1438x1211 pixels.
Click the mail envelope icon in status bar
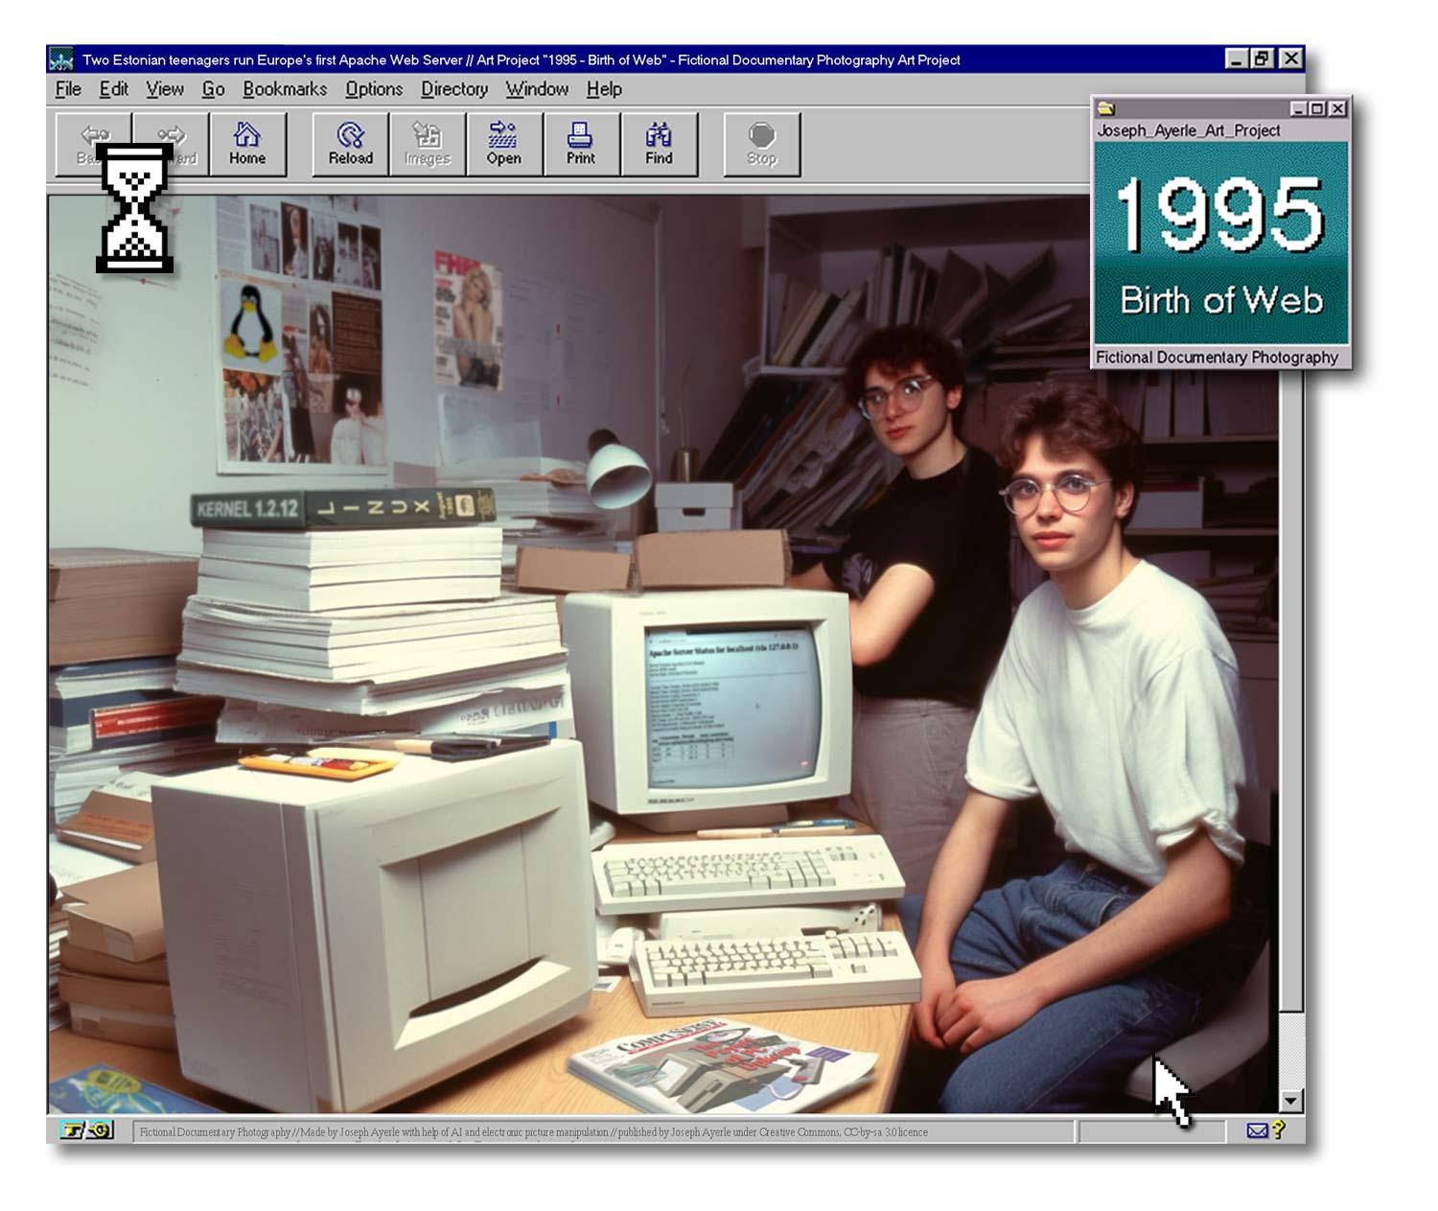(x=1257, y=1131)
